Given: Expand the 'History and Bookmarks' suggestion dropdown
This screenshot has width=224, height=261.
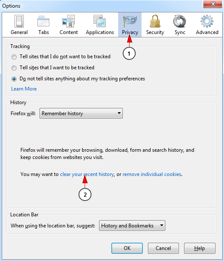Looking at the screenshot, I should pyautogui.click(x=132, y=226).
